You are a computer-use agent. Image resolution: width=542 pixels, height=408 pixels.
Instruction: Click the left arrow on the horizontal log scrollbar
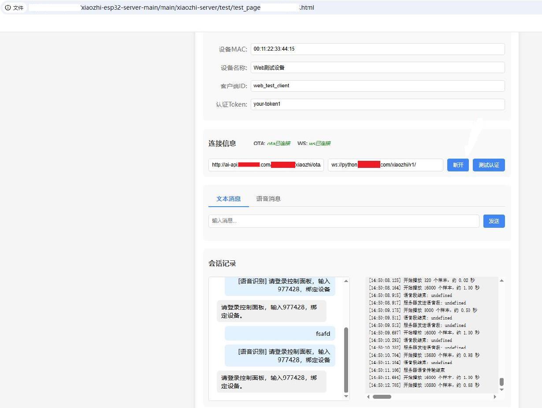click(368, 397)
